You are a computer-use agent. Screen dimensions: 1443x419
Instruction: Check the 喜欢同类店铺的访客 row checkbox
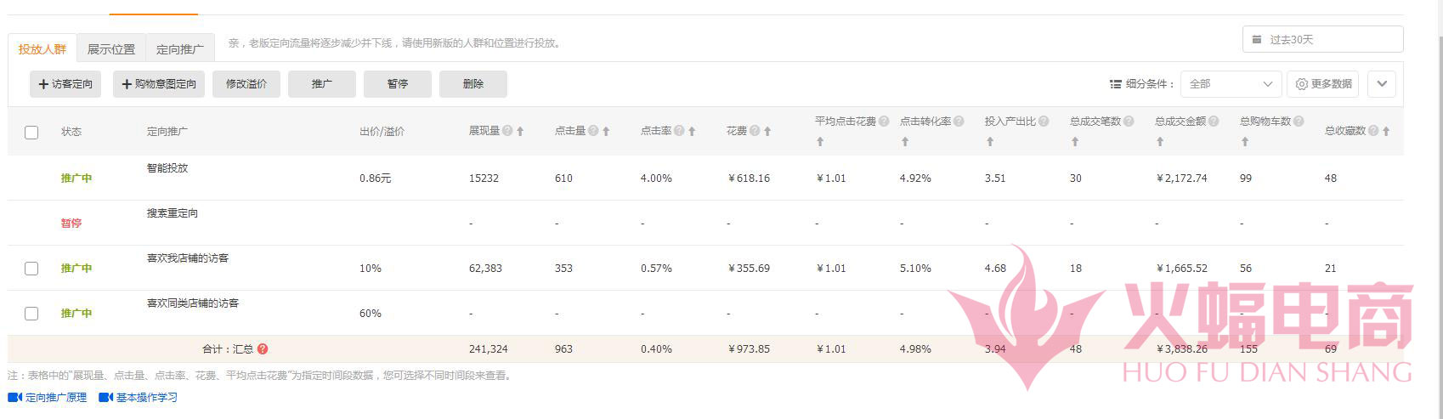(31, 314)
